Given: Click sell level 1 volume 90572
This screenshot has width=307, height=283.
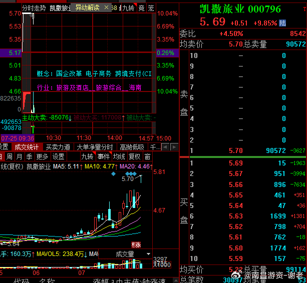Looking at the screenshot, I should [276, 150].
